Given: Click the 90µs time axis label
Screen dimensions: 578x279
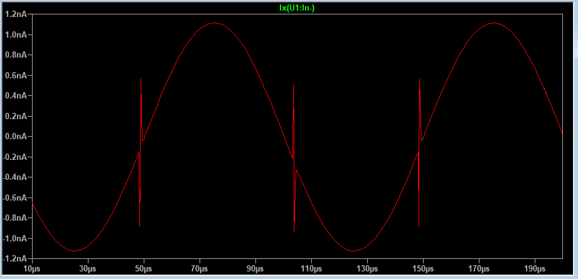Looking at the screenshot, I should point(255,270).
